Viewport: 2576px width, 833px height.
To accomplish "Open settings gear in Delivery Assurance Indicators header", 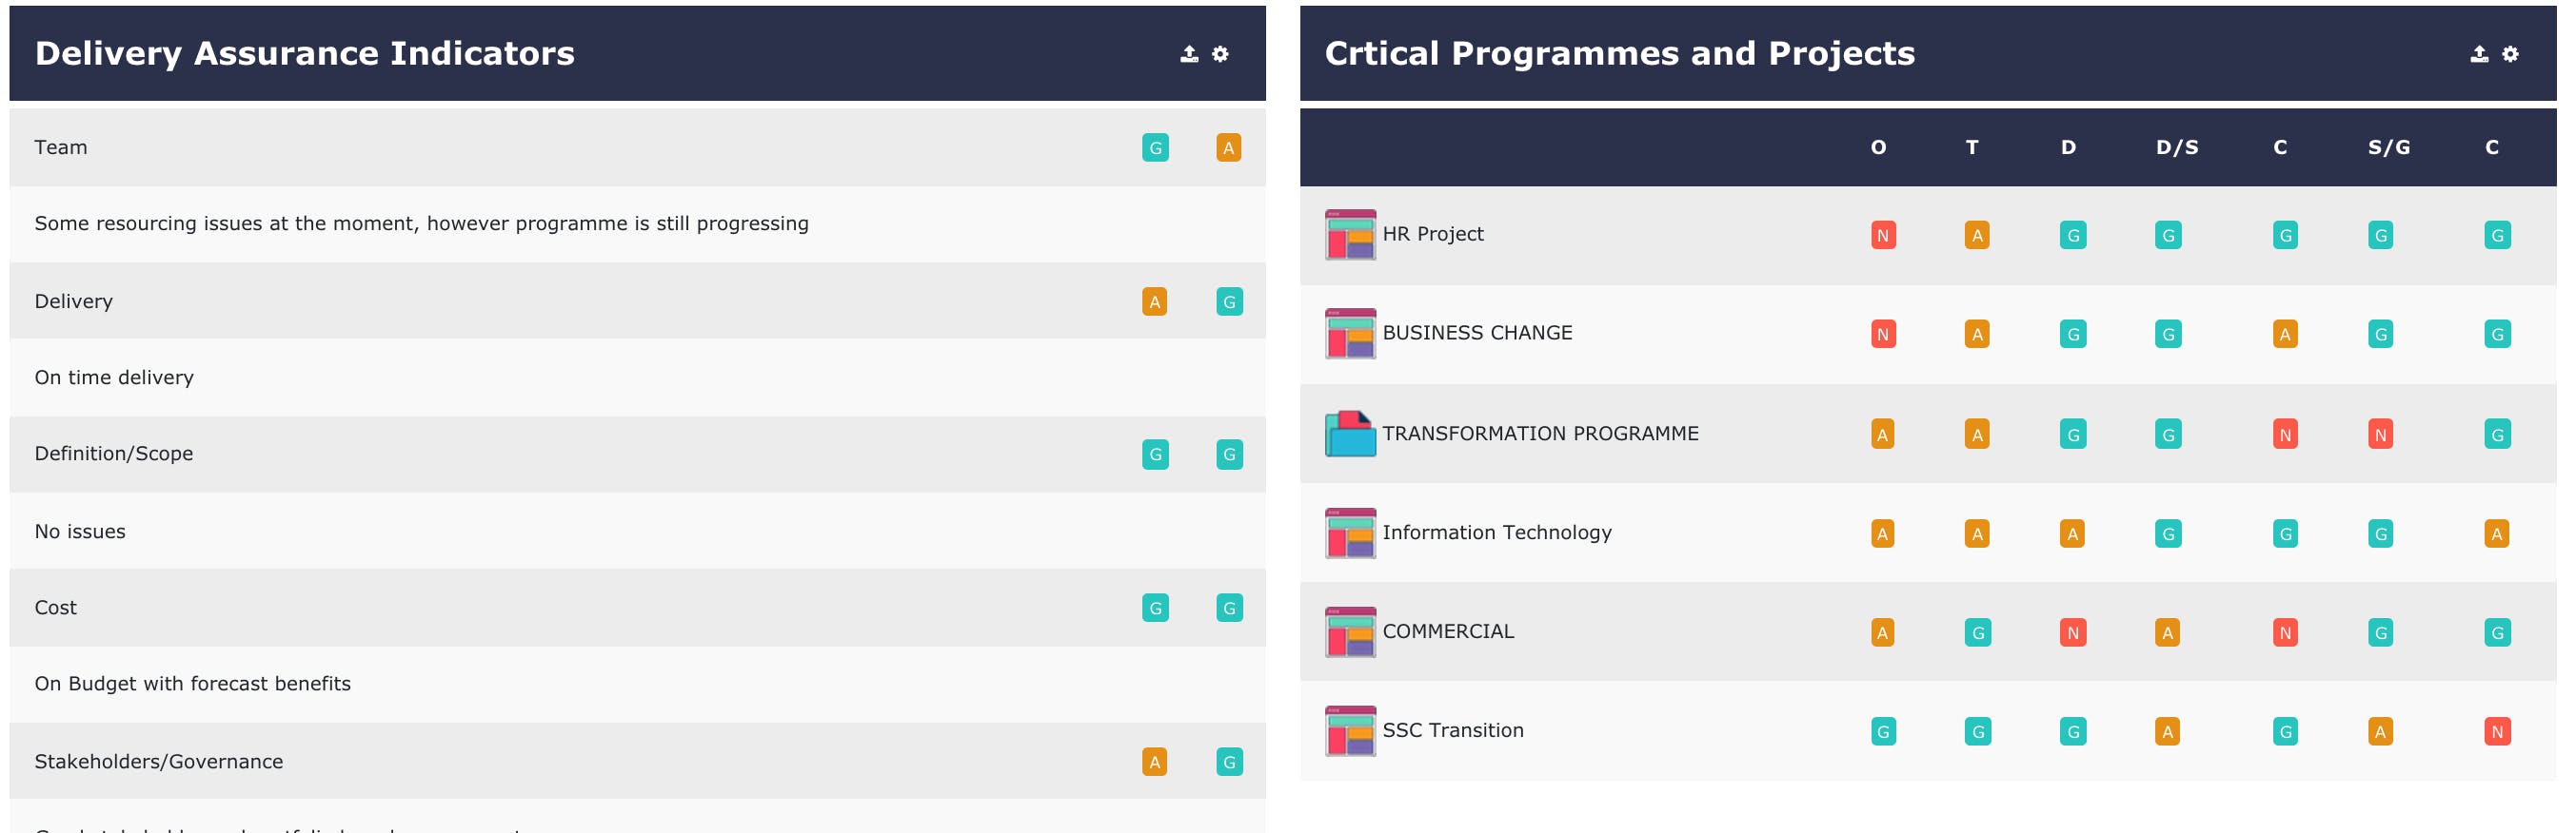I will [x=1220, y=54].
